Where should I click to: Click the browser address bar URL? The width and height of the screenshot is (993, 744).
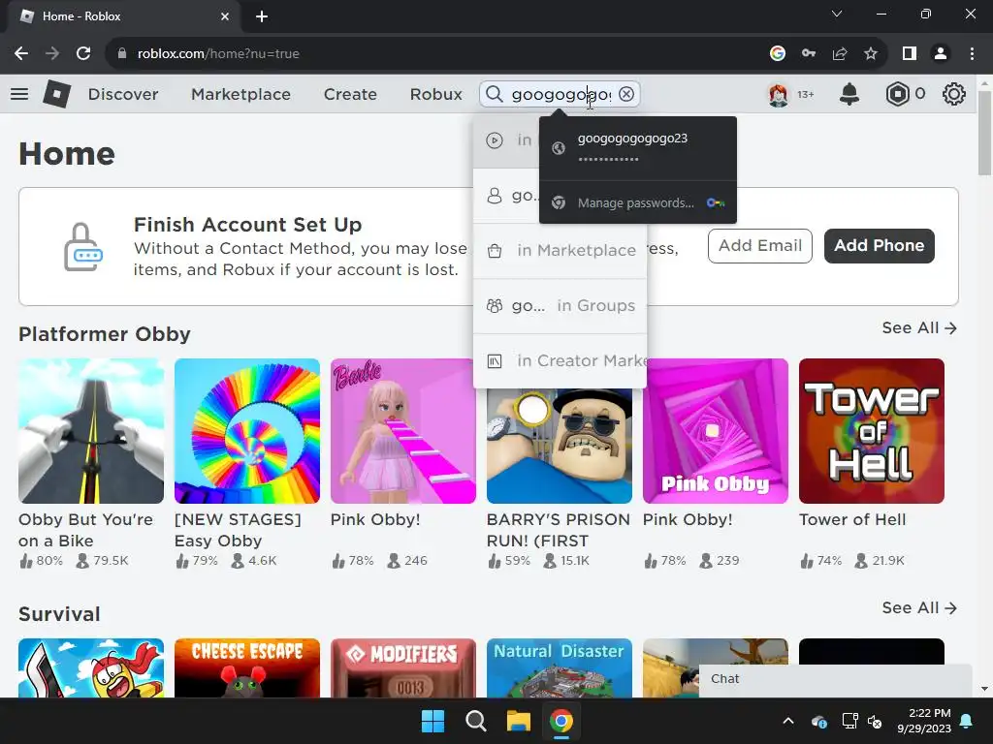click(x=218, y=54)
